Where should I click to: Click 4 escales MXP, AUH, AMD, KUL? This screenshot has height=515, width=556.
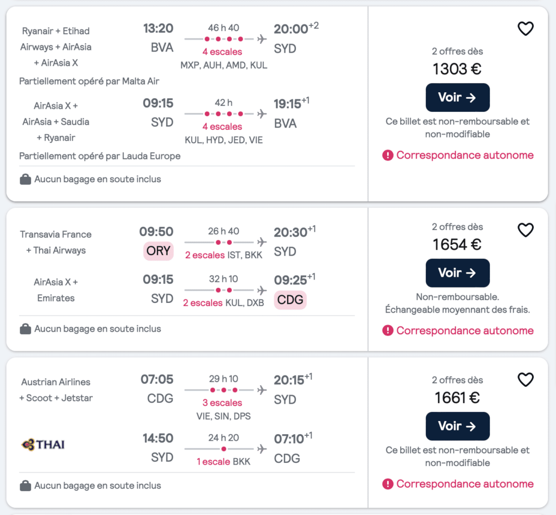223,59
